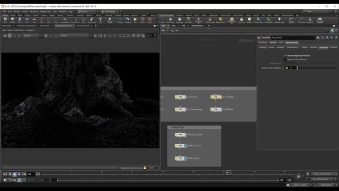This screenshot has width=339, height=191.
Task: Select the Area Light shelf tool
Action: pos(188,20)
